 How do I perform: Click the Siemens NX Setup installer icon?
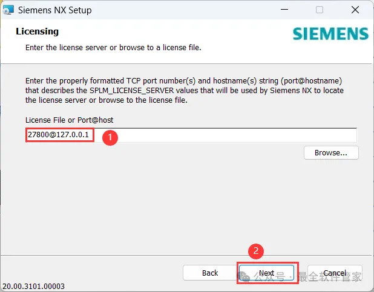click(x=8, y=10)
